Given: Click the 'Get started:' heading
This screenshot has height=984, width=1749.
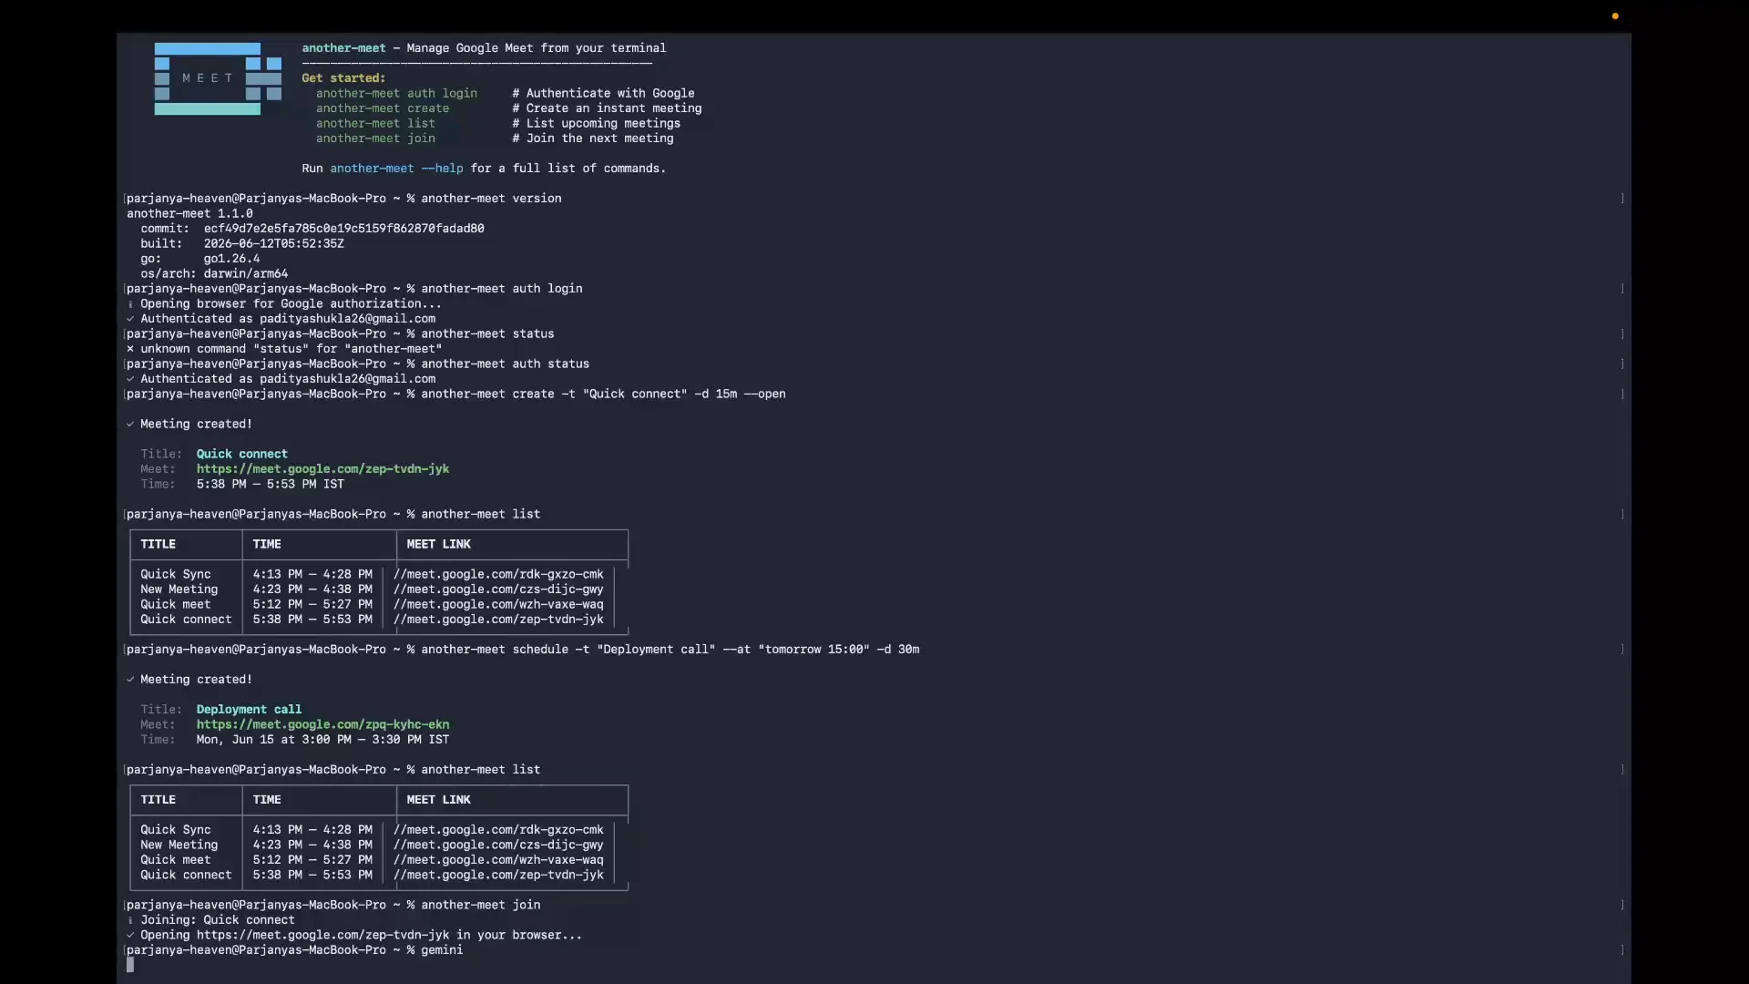Looking at the screenshot, I should pyautogui.click(x=343, y=78).
